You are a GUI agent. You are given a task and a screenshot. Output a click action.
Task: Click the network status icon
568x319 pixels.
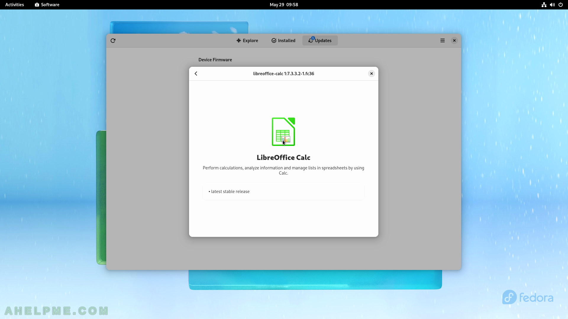click(544, 5)
